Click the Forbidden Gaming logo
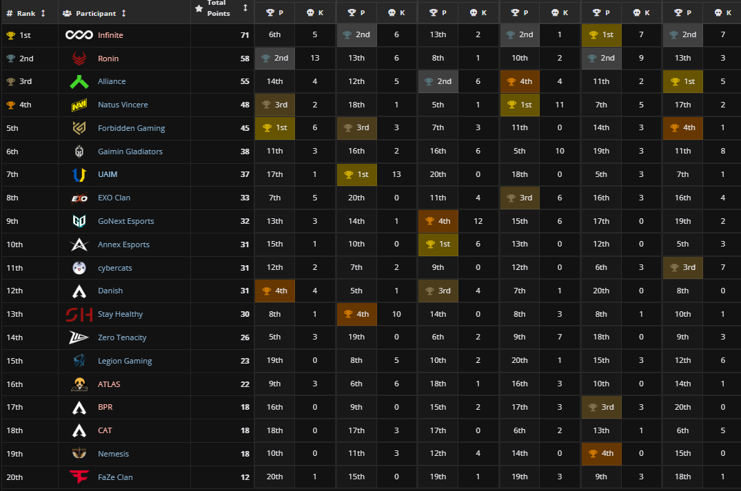Viewport: 741px width, 491px height. (79, 128)
